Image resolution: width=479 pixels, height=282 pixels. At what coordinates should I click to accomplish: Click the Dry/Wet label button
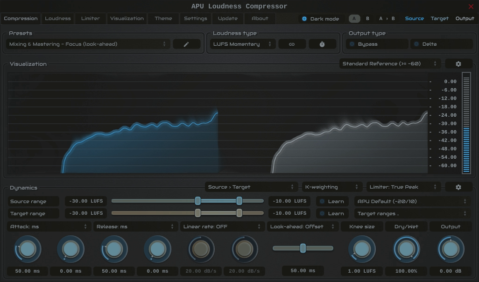[x=406, y=227]
